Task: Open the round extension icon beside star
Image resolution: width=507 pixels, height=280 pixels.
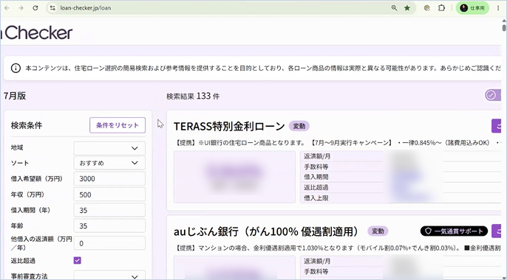Action: (x=427, y=8)
